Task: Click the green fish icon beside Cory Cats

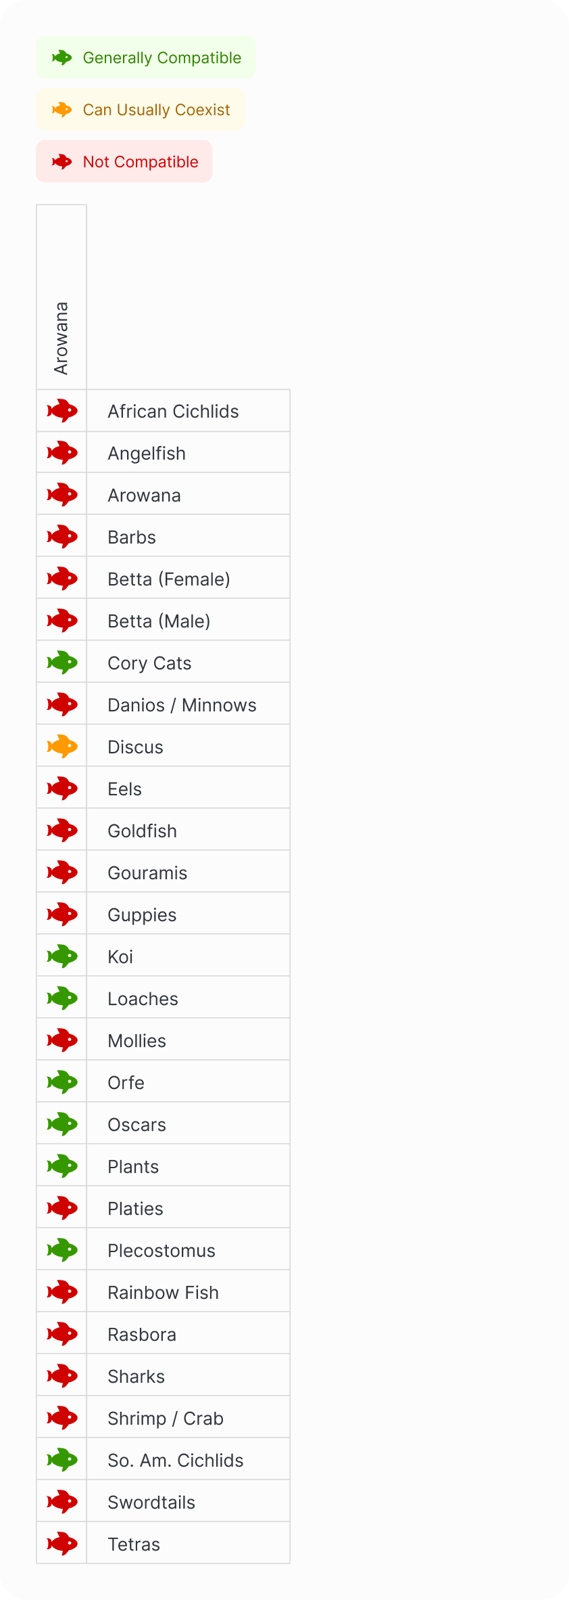Action: [62, 663]
